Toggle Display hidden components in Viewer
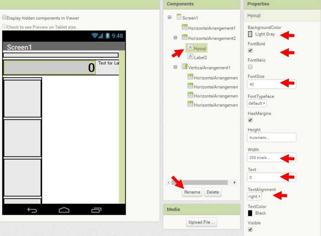Image resolution: width=321 pixels, height=236 pixels. 4,17
